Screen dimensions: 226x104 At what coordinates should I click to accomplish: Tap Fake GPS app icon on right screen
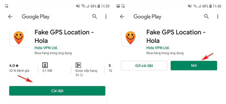click(x=131, y=38)
